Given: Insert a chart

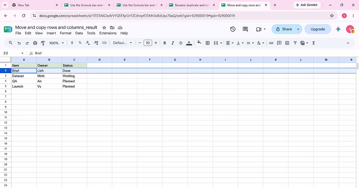Looking at the screenshot, I should pyautogui.click(x=287, y=43).
